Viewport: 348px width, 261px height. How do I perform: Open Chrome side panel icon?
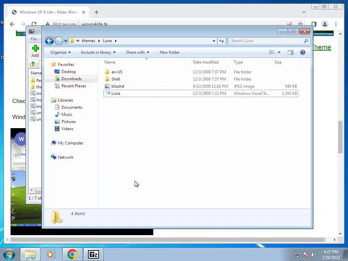tap(314, 24)
